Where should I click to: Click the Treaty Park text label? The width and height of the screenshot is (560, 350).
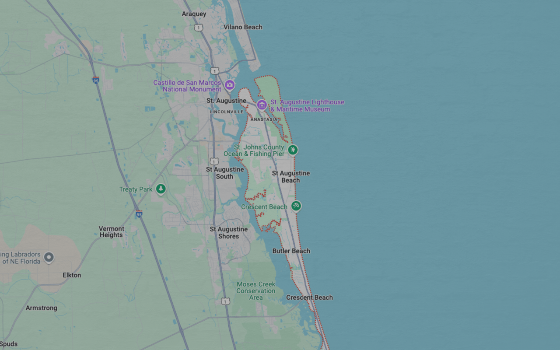[136, 189]
